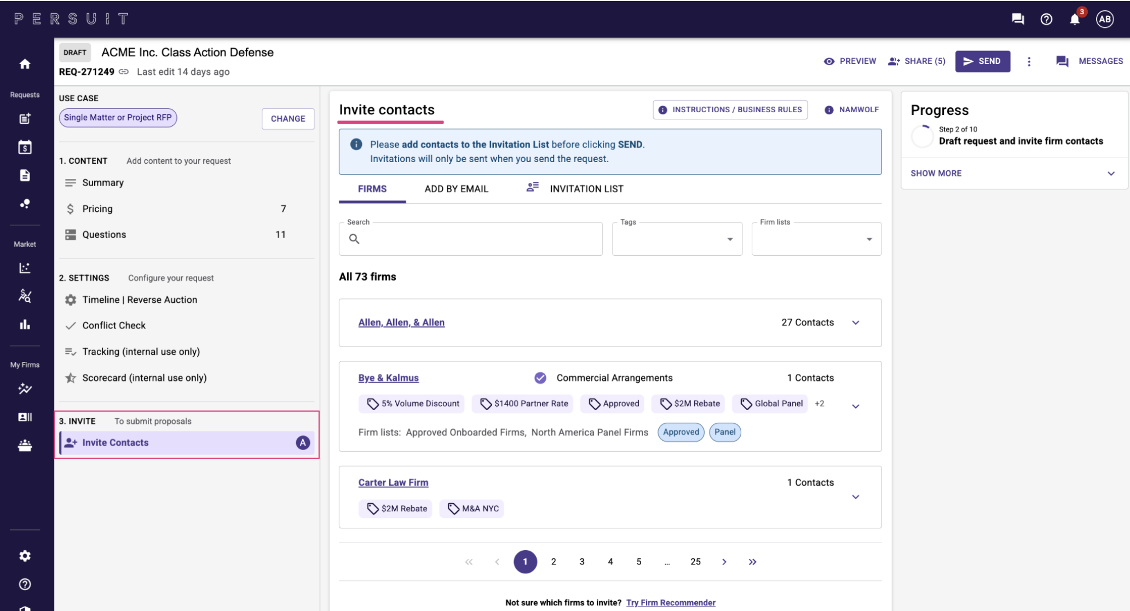The height and width of the screenshot is (611, 1130).
Task: Open the settings gear in left sidebar
Action: click(x=25, y=556)
